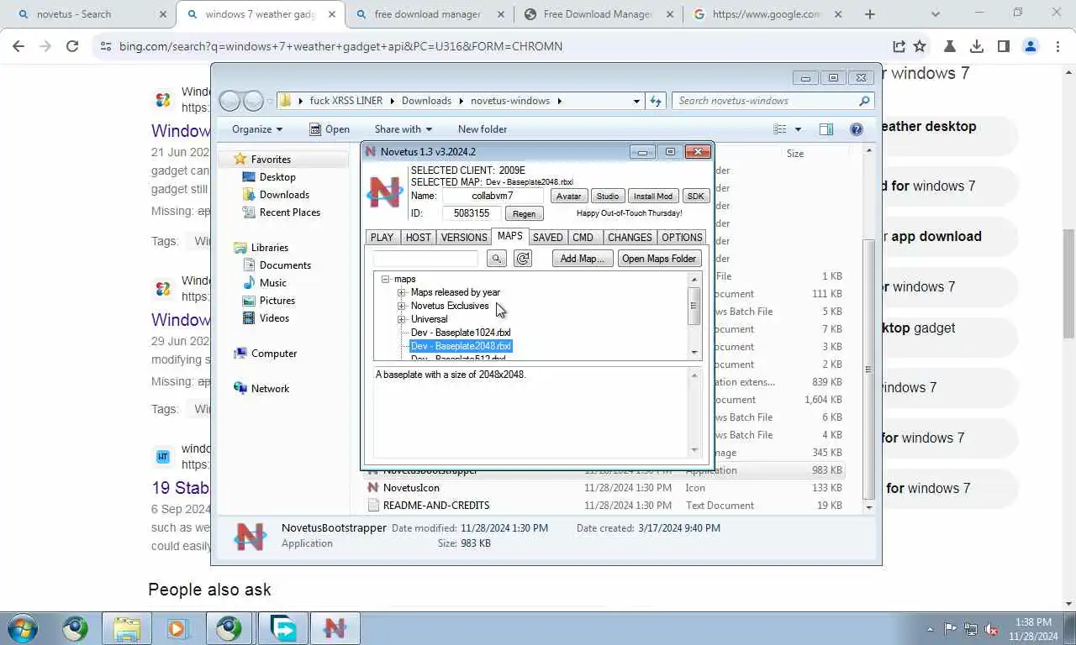Open the Chrome three-dot menu
This screenshot has width=1076, height=645.
pos(1058,46)
